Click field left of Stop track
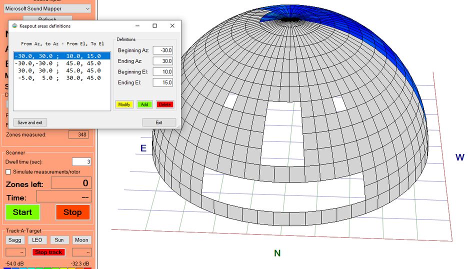 tap(16, 252)
